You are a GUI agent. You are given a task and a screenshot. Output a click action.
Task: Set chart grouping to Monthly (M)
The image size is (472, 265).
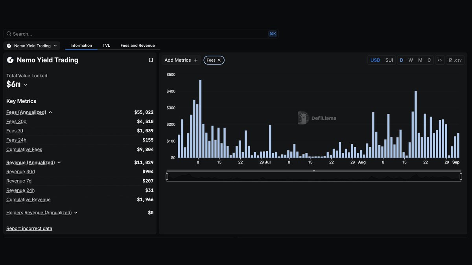pyautogui.click(x=420, y=60)
